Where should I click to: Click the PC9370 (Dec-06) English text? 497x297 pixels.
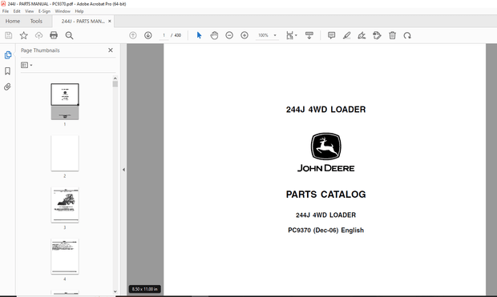(x=325, y=231)
